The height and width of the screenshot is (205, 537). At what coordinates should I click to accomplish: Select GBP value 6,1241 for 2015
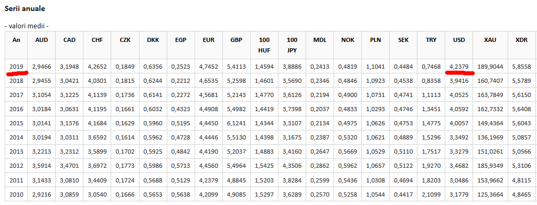[x=237, y=123]
